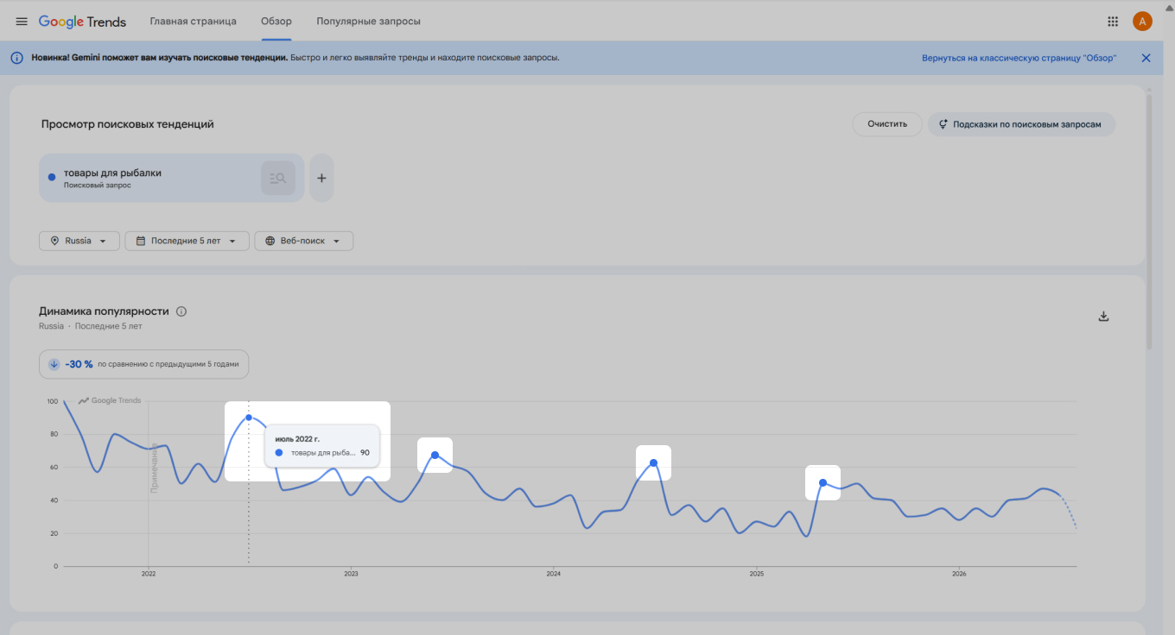Follow the Вернуться на классическую страницу "Обзор" link
Image resolution: width=1175 pixels, height=635 pixels.
[1019, 58]
